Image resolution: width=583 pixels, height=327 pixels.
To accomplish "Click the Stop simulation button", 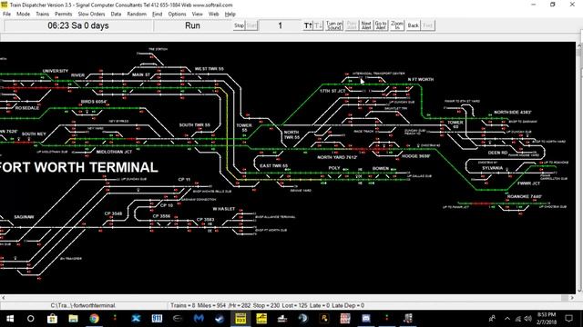I will pos(239,25).
